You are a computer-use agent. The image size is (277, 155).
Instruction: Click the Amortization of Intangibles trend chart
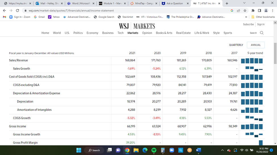[x=252, y=110]
